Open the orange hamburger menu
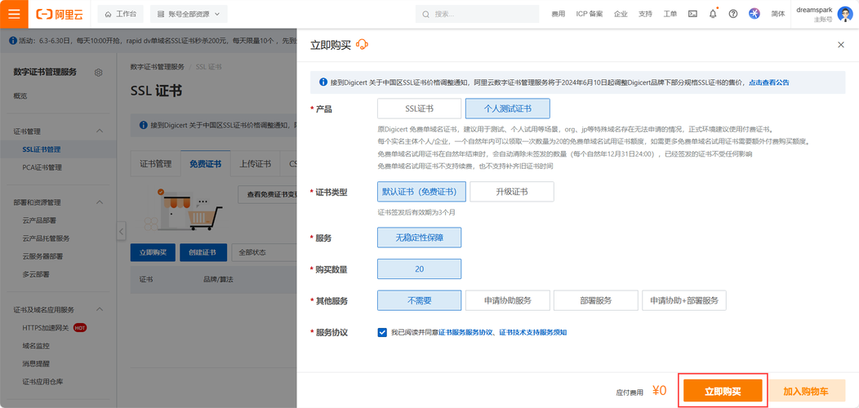Viewport: 859px width, 408px height. pyautogui.click(x=14, y=14)
